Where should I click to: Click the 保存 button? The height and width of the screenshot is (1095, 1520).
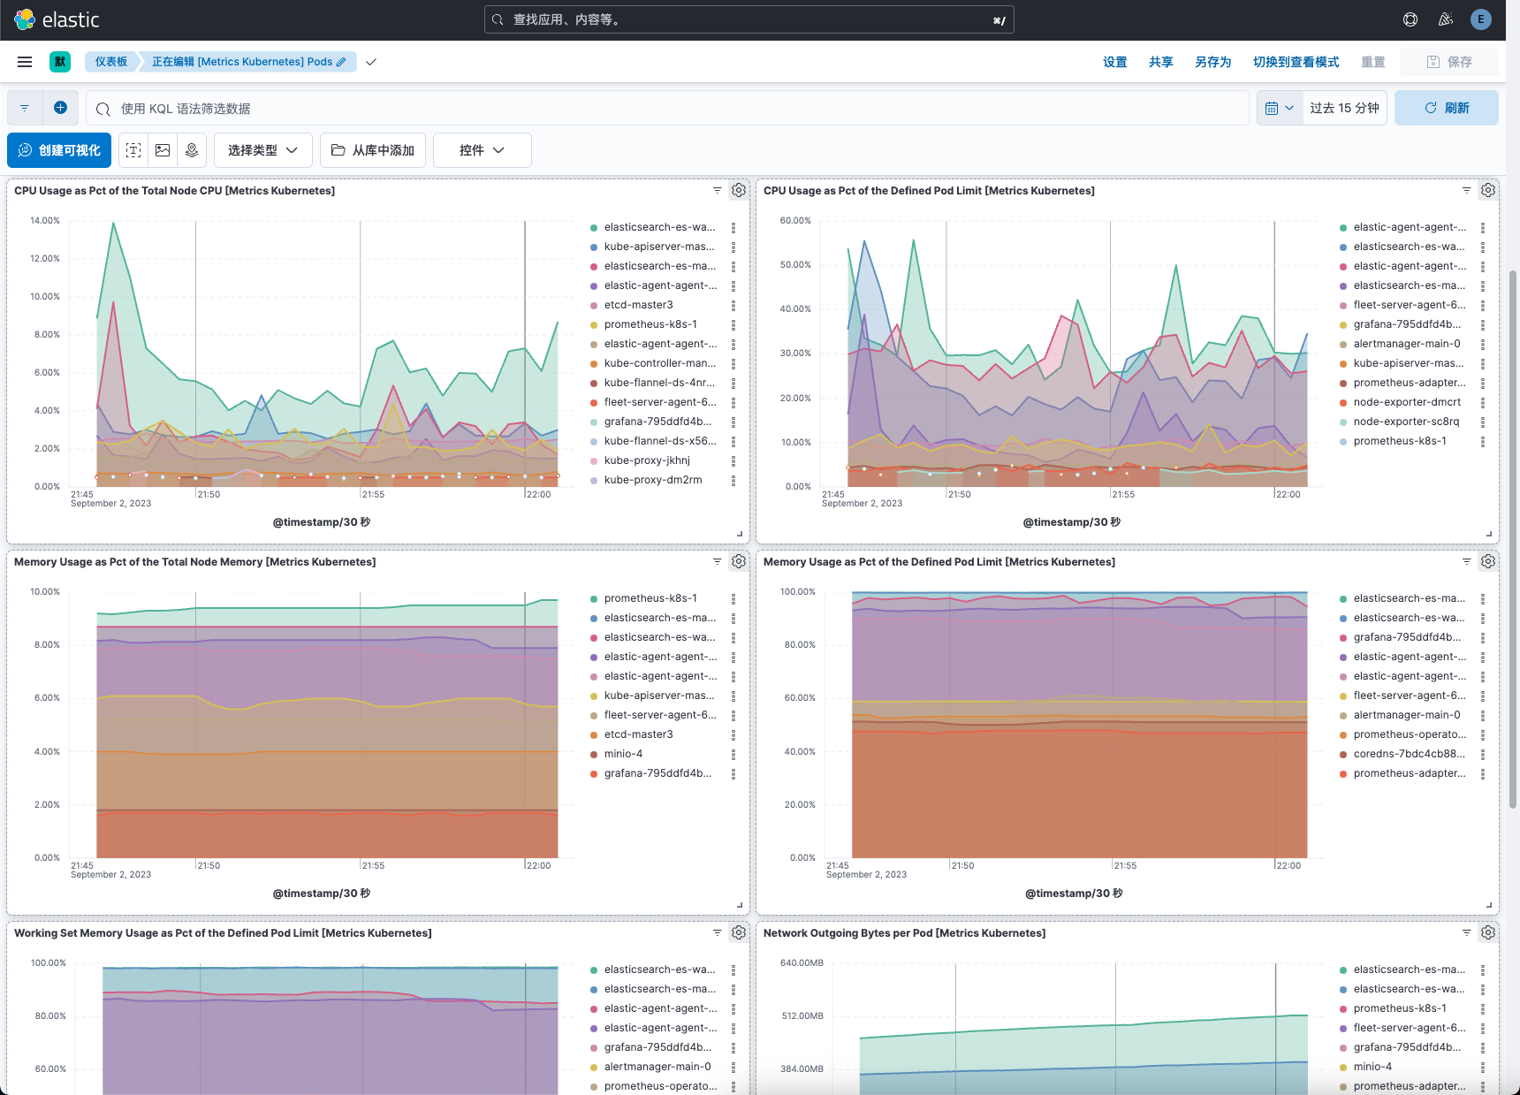pyautogui.click(x=1450, y=62)
